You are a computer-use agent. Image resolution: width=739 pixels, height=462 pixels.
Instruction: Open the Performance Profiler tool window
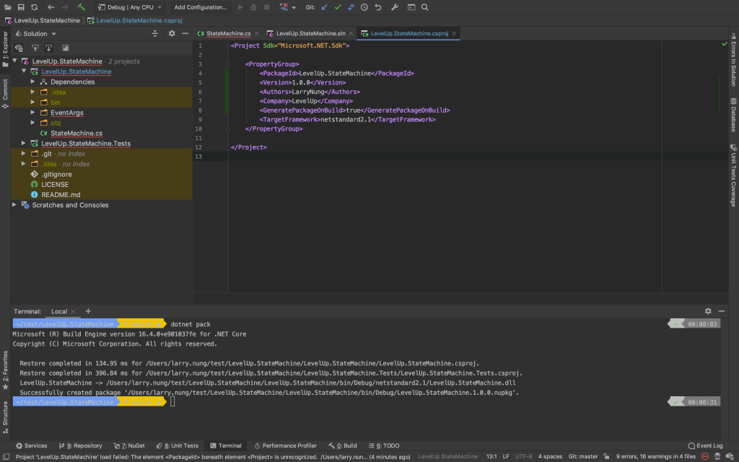(286, 445)
